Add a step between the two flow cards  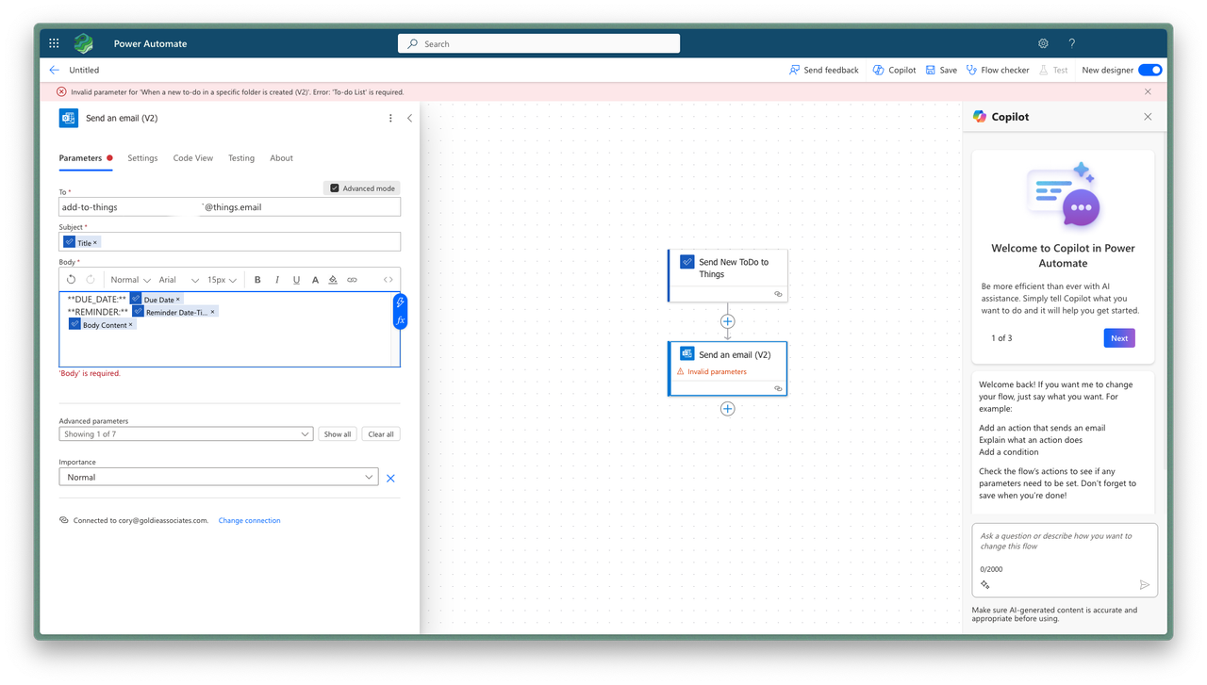tap(727, 321)
